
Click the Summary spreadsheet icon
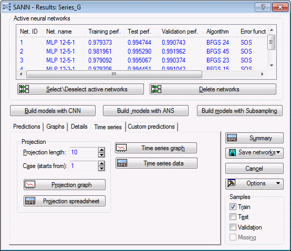click(x=232, y=138)
